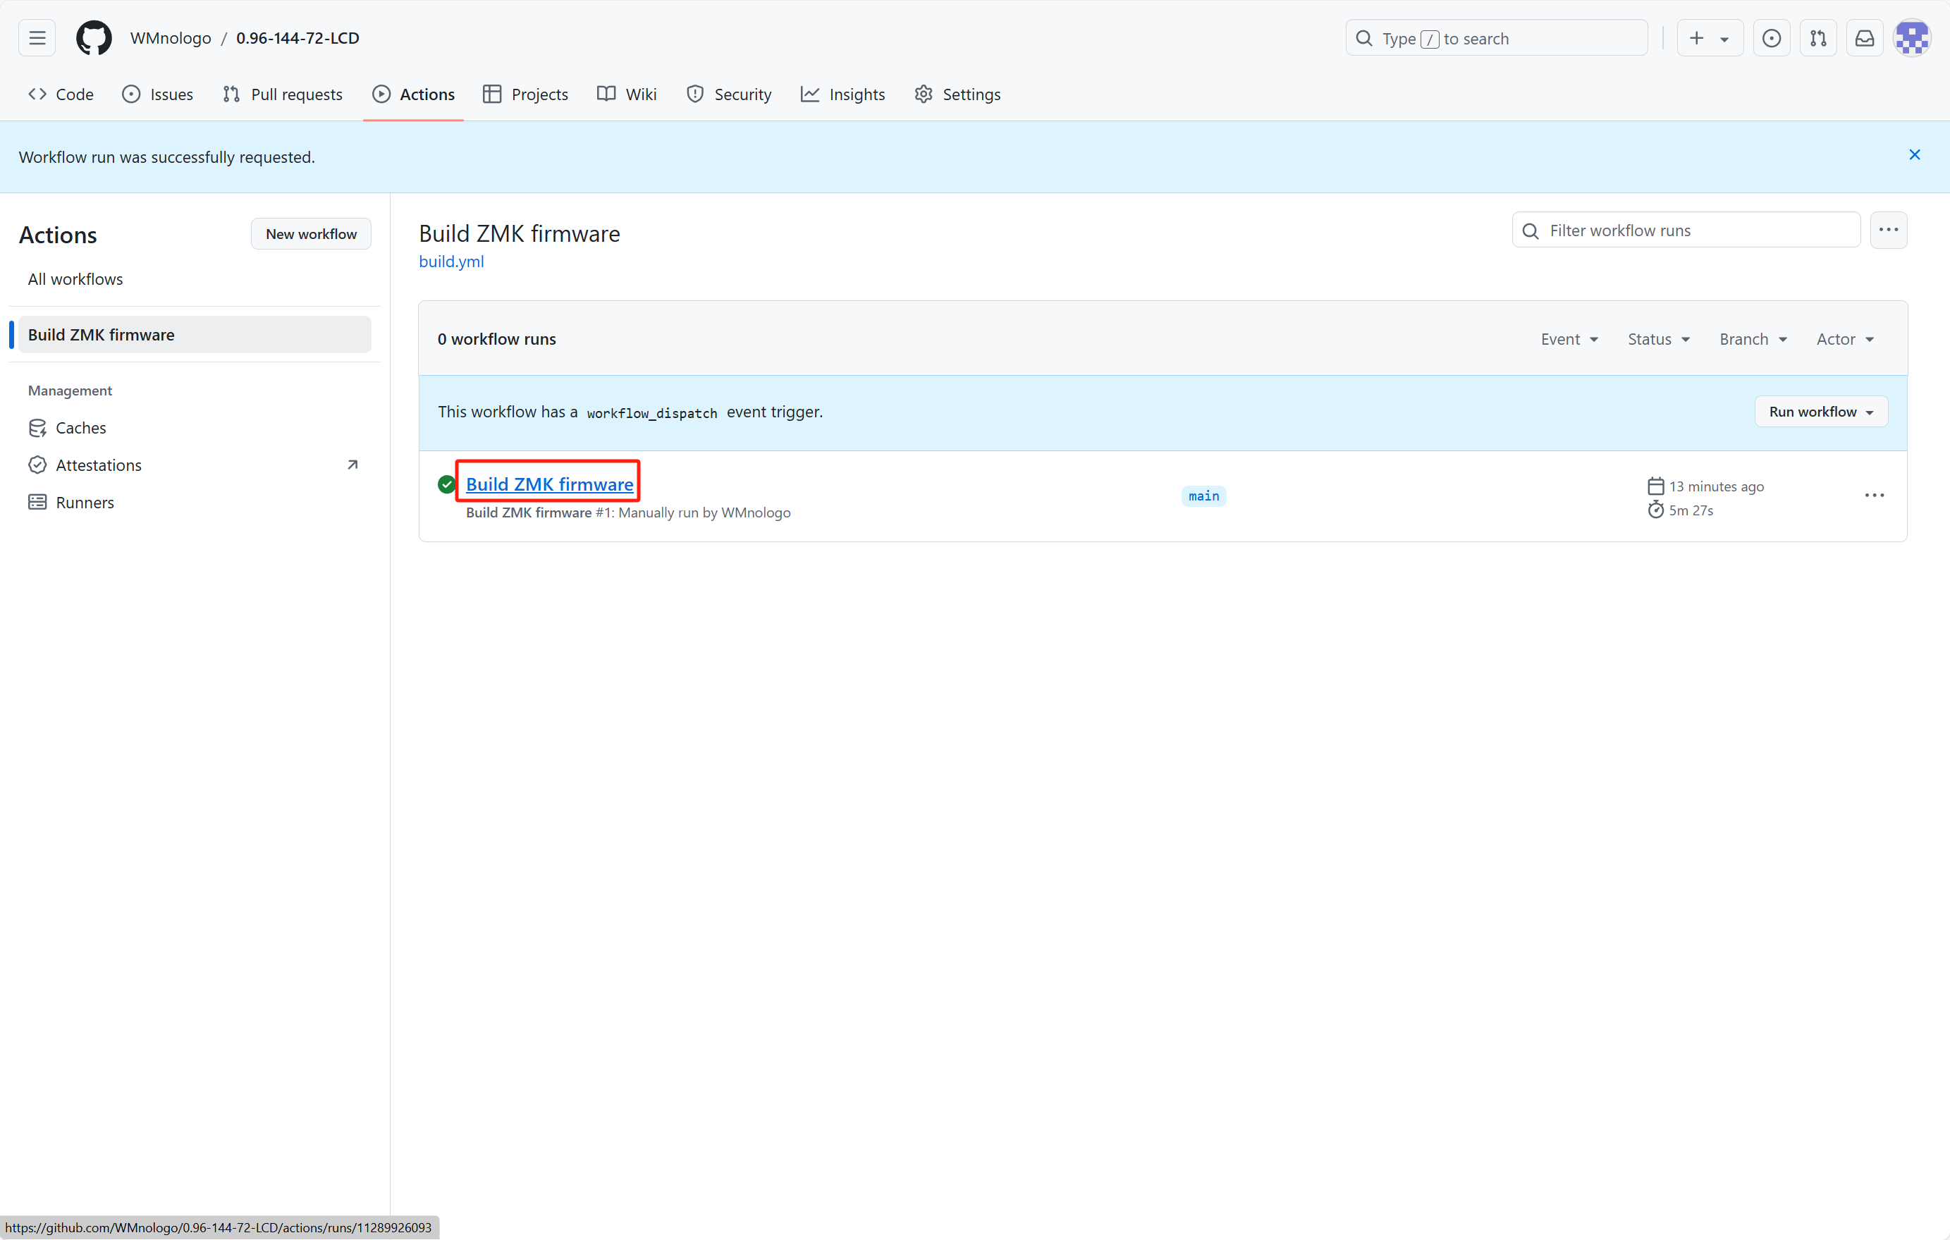Open the create new plus menu

[x=1696, y=38]
